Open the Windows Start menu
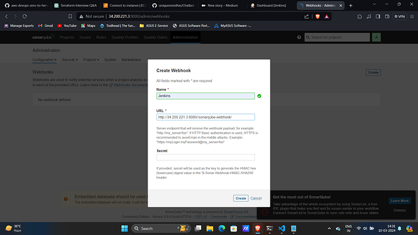418x235 pixels. (124, 228)
